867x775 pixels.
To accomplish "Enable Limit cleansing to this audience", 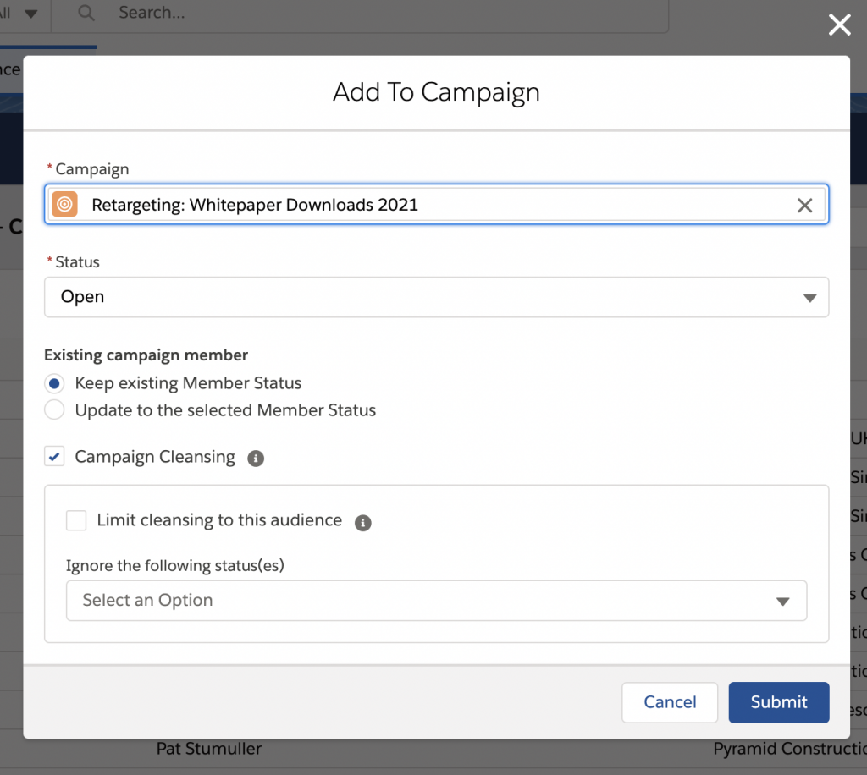I will (76, 520).
